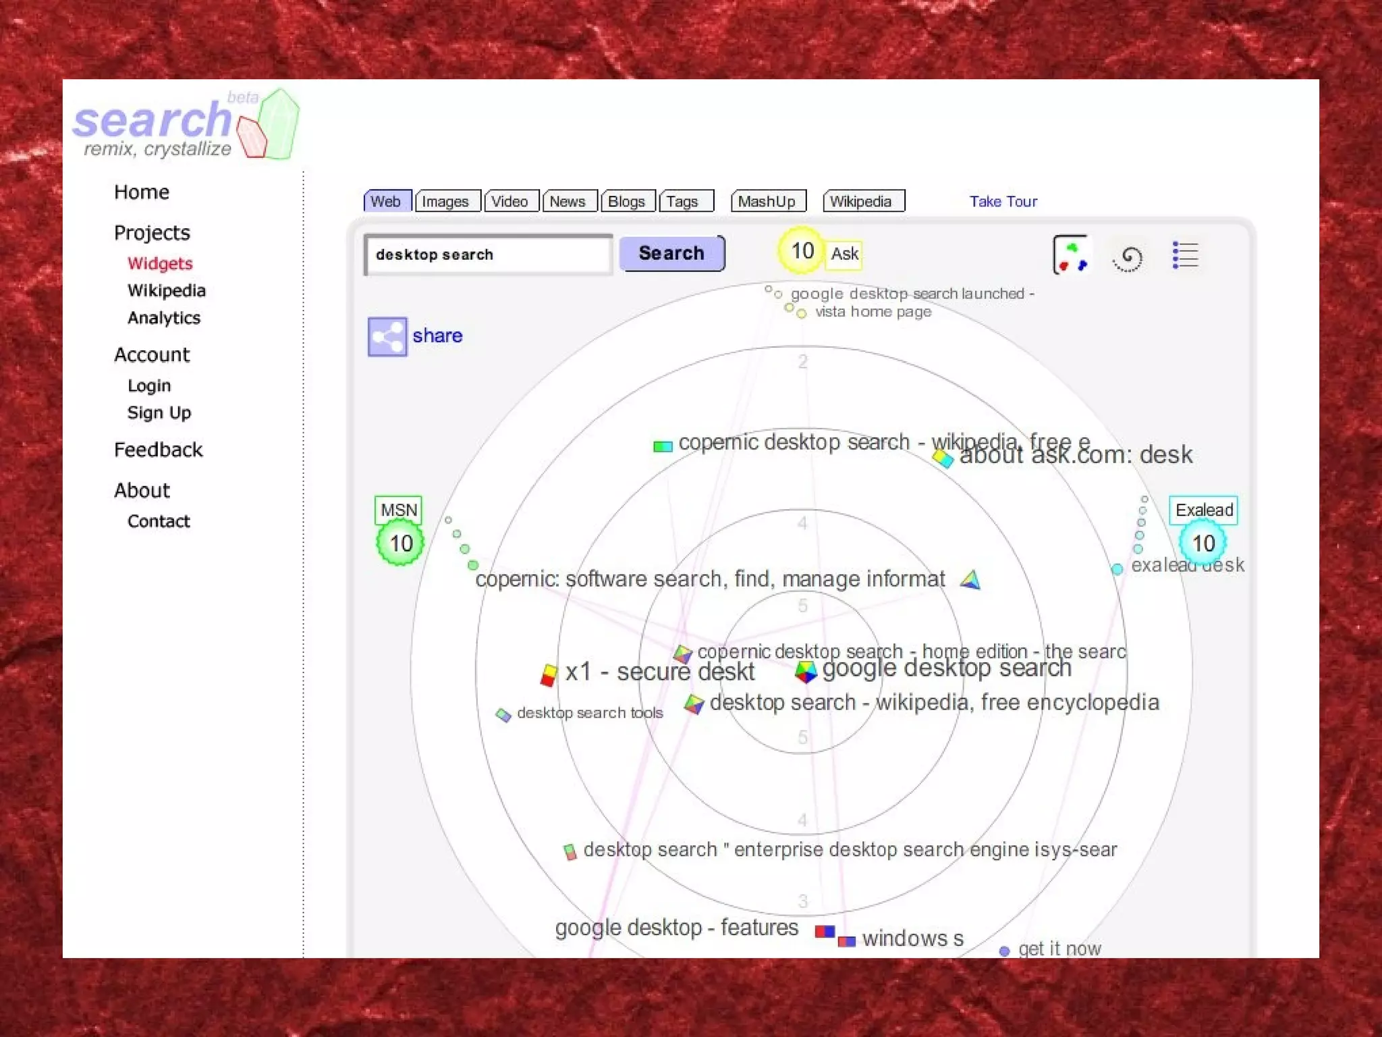Viewport: 1382px width, 1037px height.
Task: Click the desktop search input field
Action: [489, 255]
